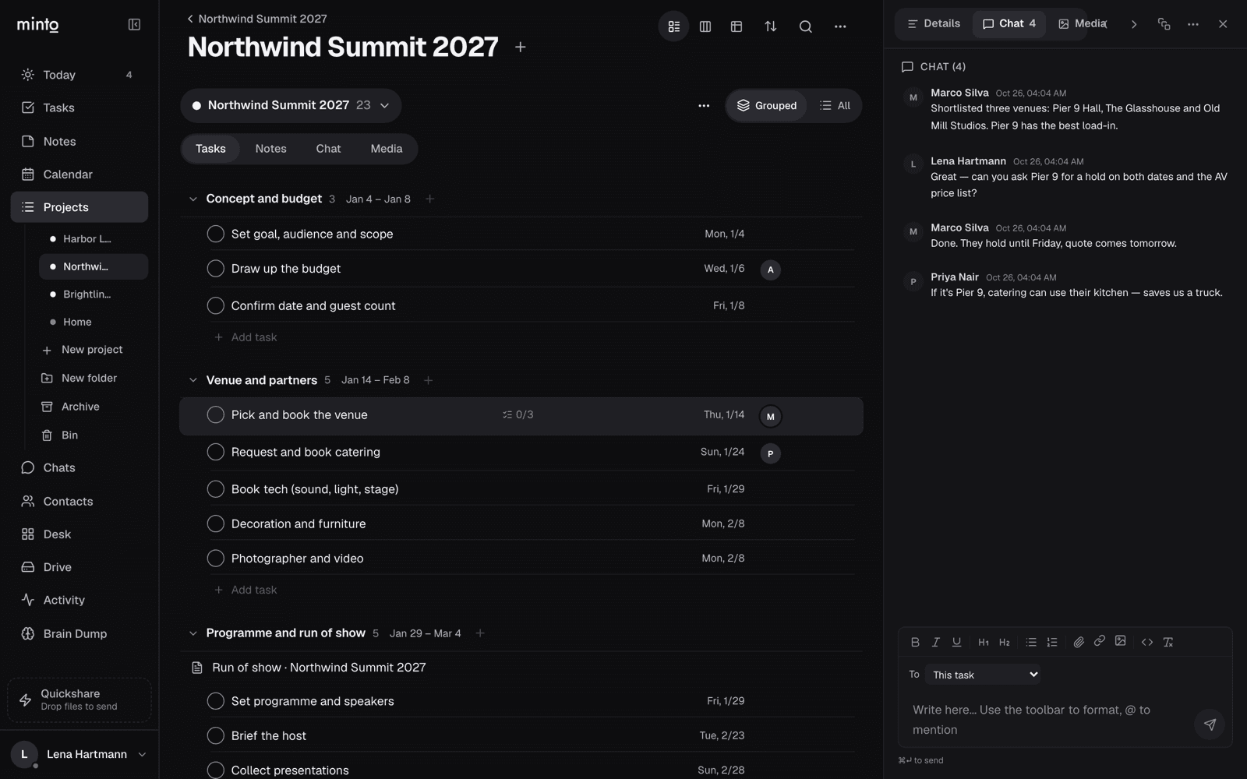Clear formatting in chat editor
1247x779 pixels.
pos(1168,642)
